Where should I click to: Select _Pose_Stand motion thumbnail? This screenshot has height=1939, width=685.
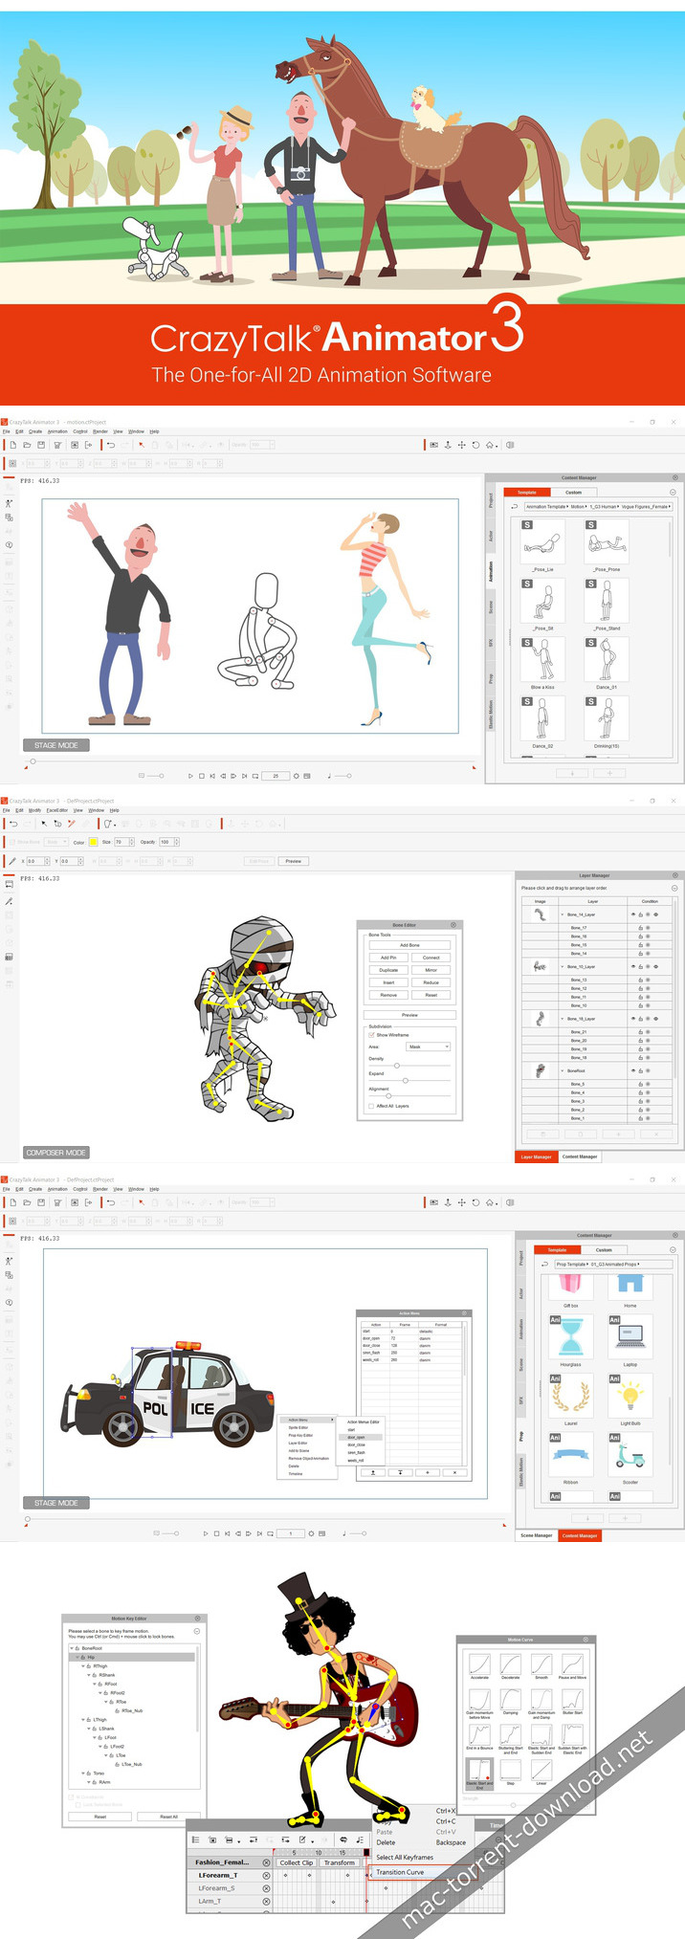click(x=606, y=601)
